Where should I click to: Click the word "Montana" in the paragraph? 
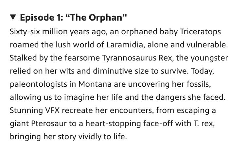[95, 84]
